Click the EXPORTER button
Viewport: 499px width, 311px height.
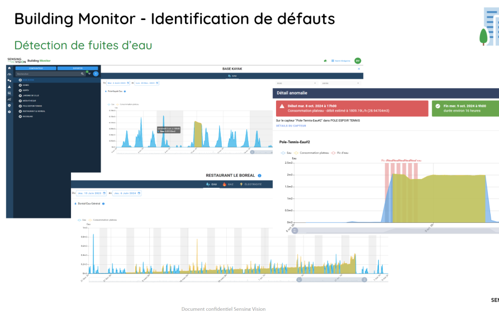[78, 68]
